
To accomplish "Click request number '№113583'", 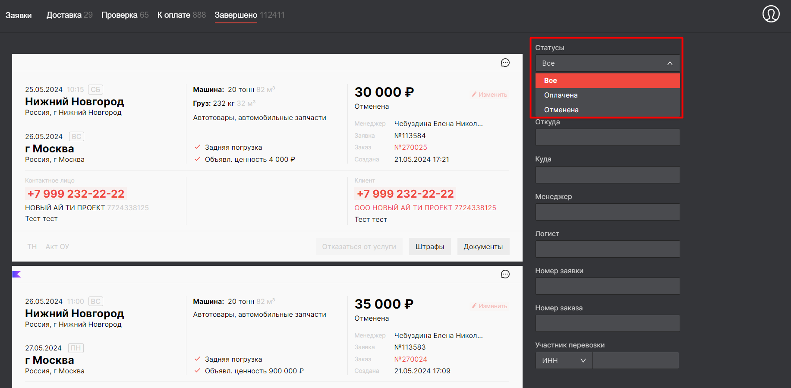I will [x=410, y=347].
